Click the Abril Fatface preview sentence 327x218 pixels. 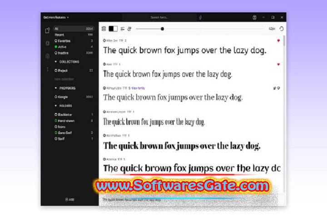pyautogui.click(x=182, y=146)
